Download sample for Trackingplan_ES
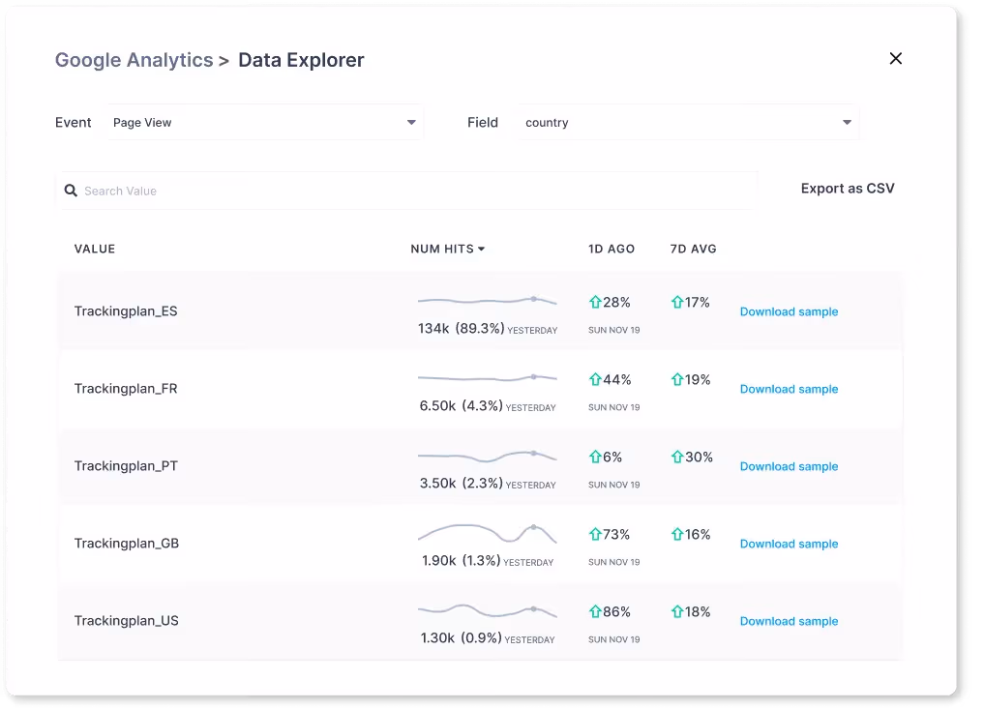 click(789, 311)
